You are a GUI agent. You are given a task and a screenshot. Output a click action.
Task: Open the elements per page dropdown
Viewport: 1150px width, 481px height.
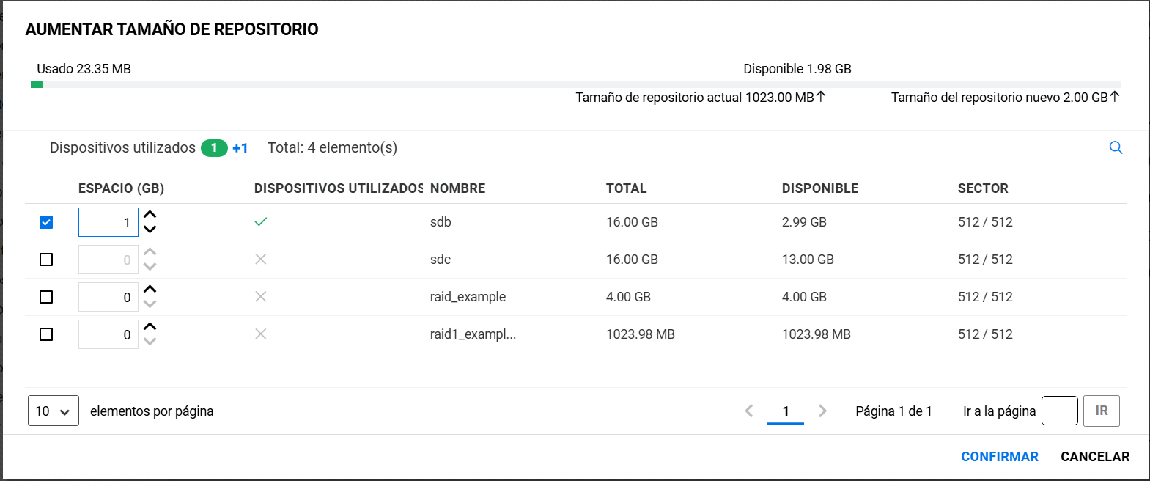[53, 411]
